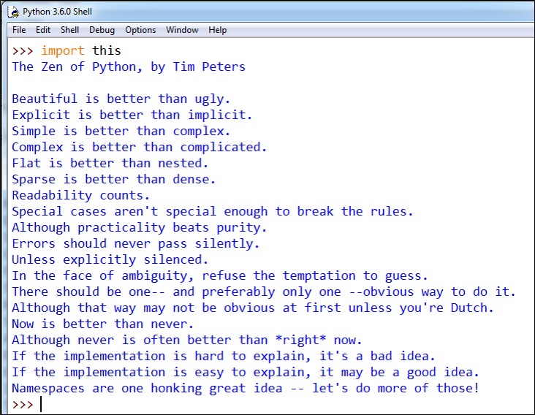Click the 'Python 3.6.0 Shell' window title
This screenshot has height=415, width=535.
(57, 12)
